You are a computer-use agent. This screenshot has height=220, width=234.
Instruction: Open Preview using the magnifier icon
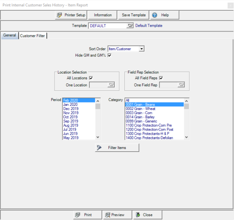107,215
